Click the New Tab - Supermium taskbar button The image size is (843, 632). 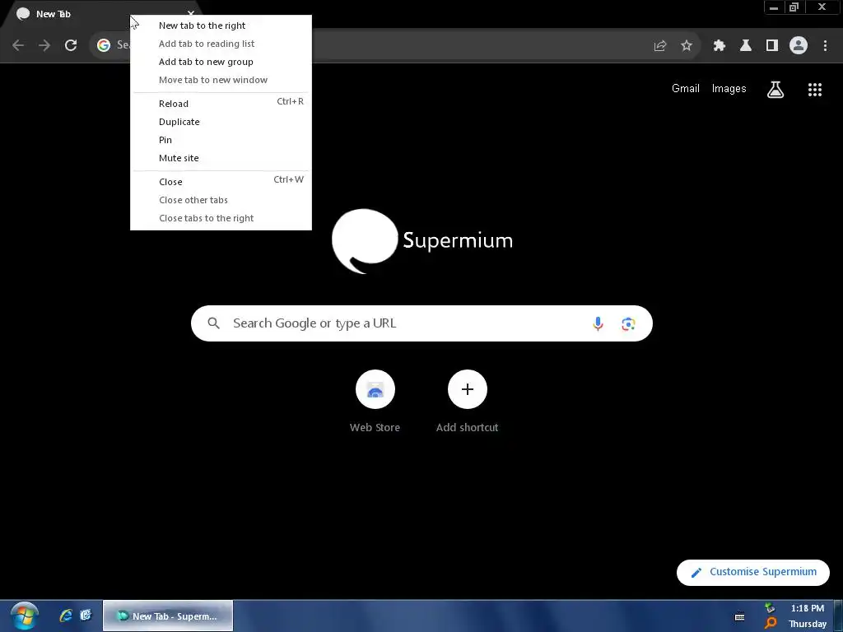tap(168, 616)
